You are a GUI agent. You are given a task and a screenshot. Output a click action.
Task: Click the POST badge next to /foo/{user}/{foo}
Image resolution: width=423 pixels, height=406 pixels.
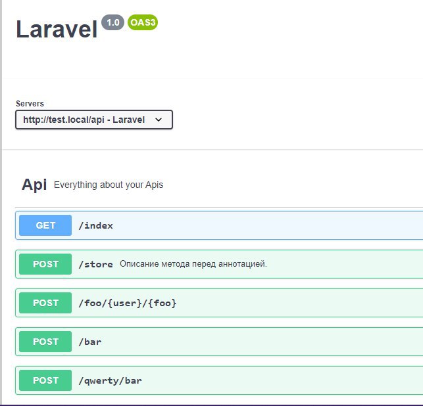pyautogui.click(x=45, y=303)
